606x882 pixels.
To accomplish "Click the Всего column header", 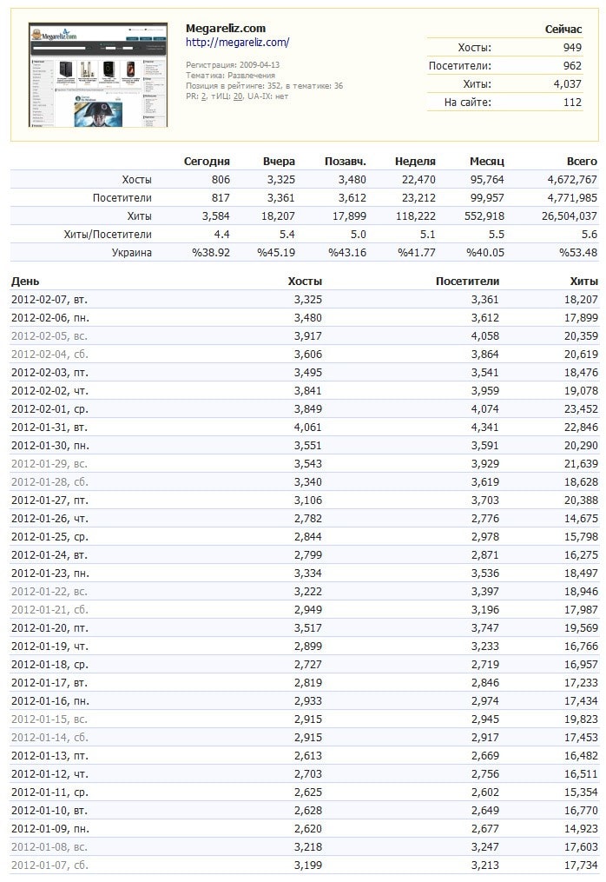I will click(x=582, y=161).
